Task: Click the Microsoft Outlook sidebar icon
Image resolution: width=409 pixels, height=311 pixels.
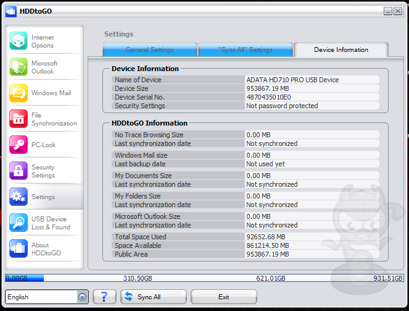Action: point(19,67)
